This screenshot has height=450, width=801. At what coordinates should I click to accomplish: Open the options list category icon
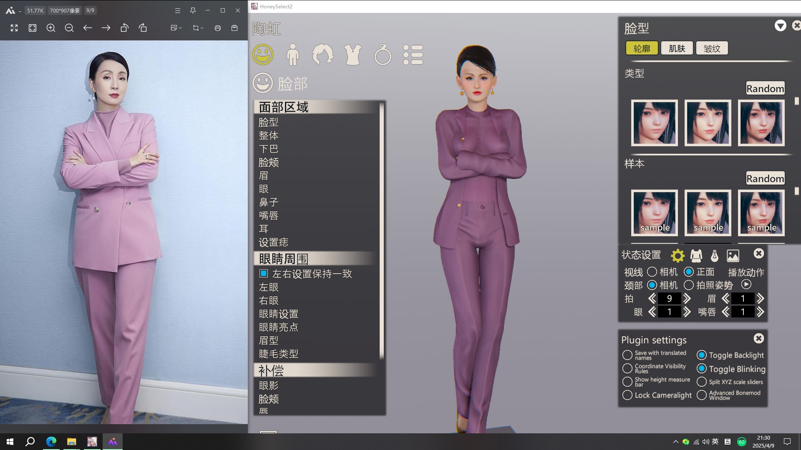[x=413, y=55]
